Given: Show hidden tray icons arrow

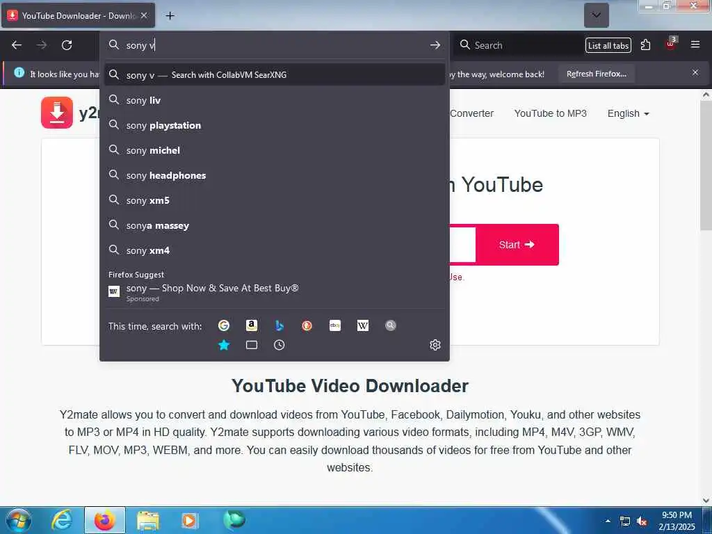Looking at the screenshot, I should 608,521.
